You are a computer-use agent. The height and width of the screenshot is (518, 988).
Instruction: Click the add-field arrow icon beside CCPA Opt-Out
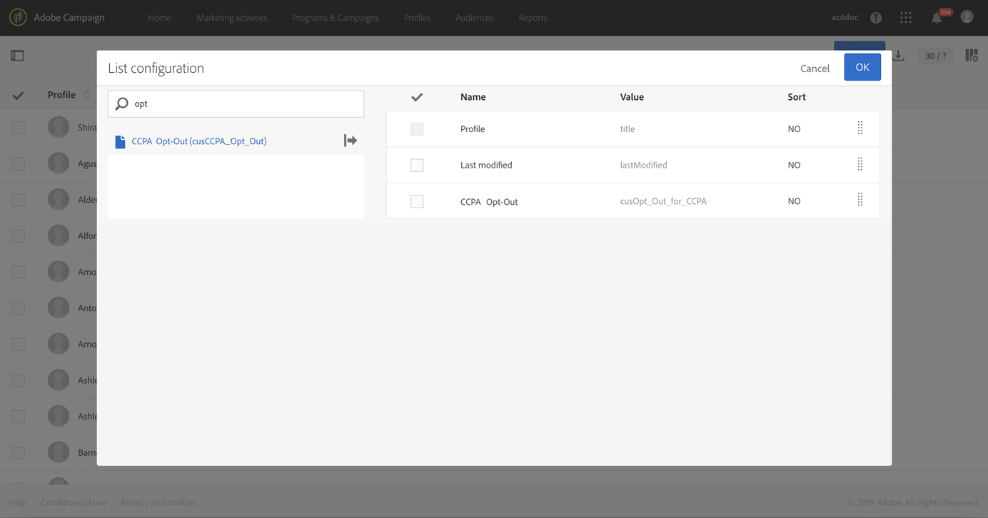(350, 141)
